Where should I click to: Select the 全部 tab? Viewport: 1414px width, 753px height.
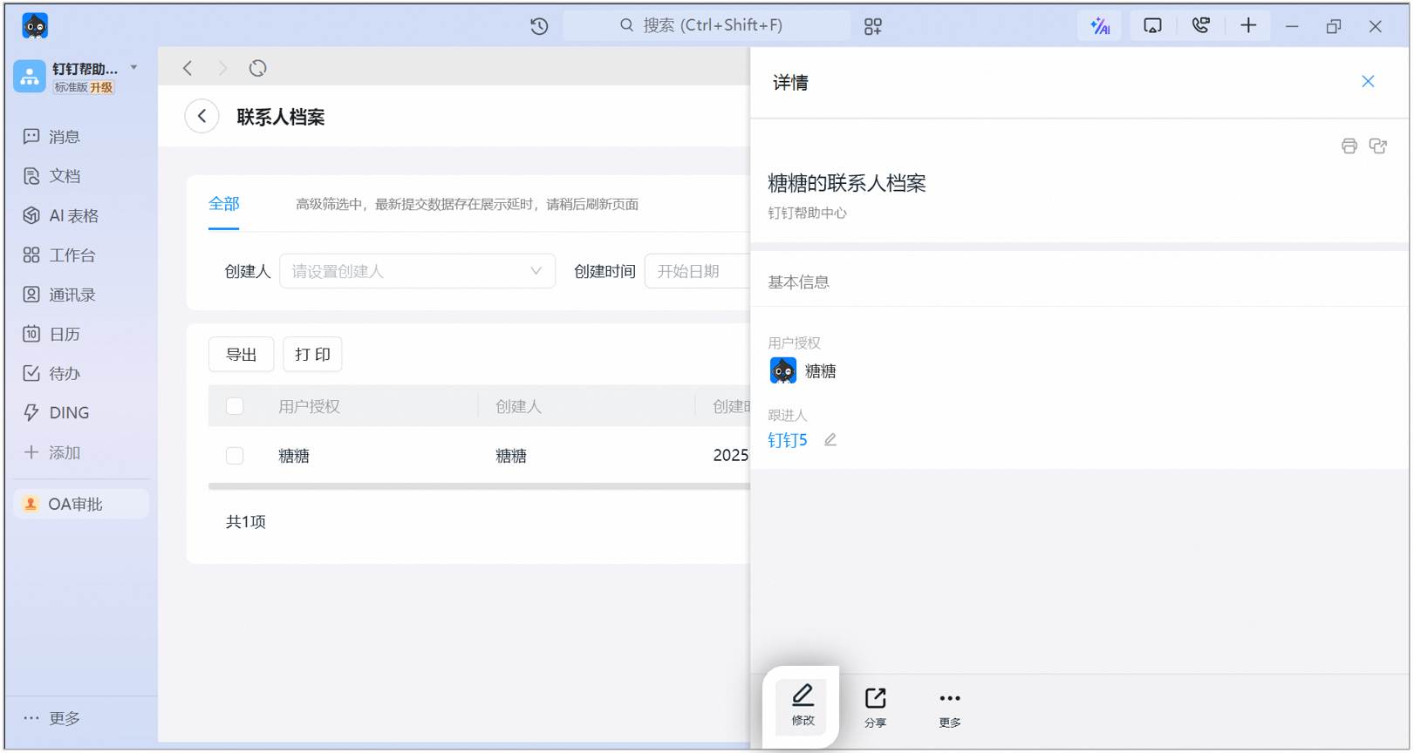coord(223,205)
